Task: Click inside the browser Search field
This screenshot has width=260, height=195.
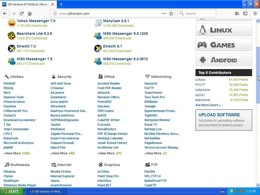Action: coord(197,13)
